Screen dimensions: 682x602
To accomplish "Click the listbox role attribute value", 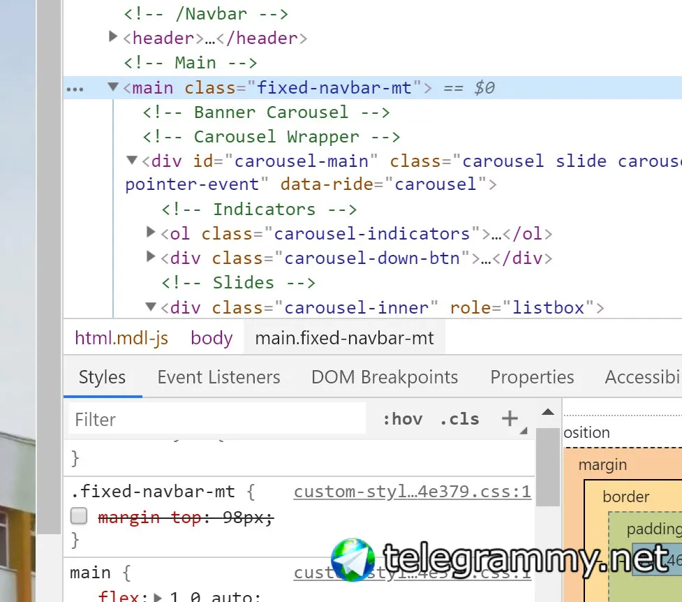I will (548, 307).
